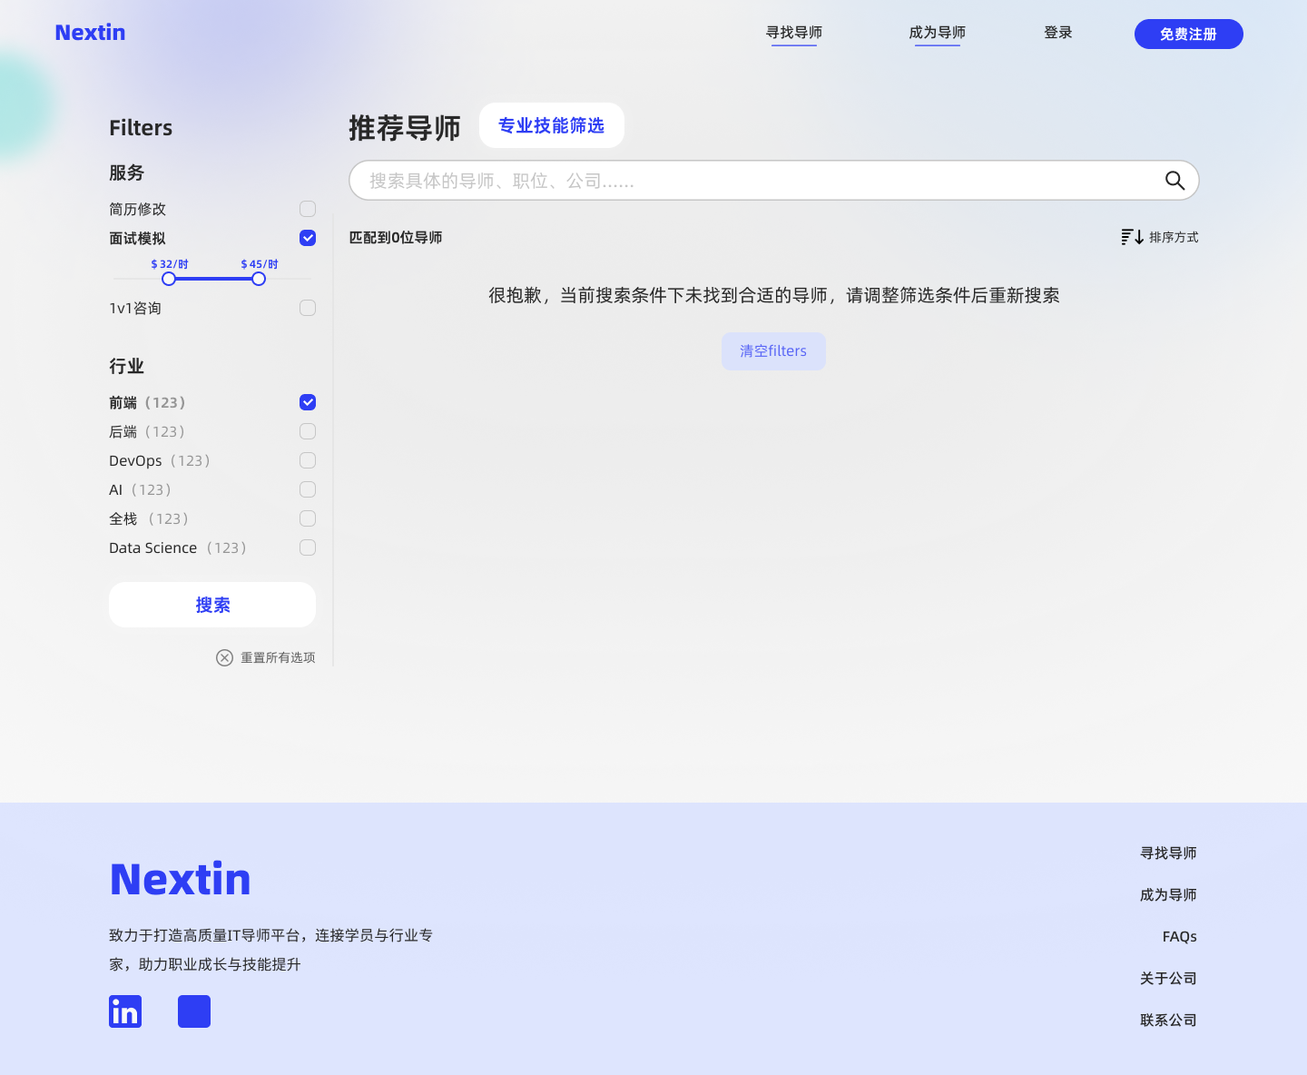The width and height of the screenshot is (1307, 1075).
Task: Open the 排序方式 sort dropdown
Action: tap(1173, 237)
